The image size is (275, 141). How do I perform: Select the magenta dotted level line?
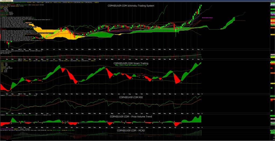coord(207,18)
